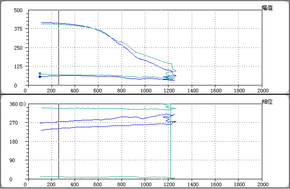Click the 375 value on amplitude axis
Screen dimensions: 290x189
[18, 29]
